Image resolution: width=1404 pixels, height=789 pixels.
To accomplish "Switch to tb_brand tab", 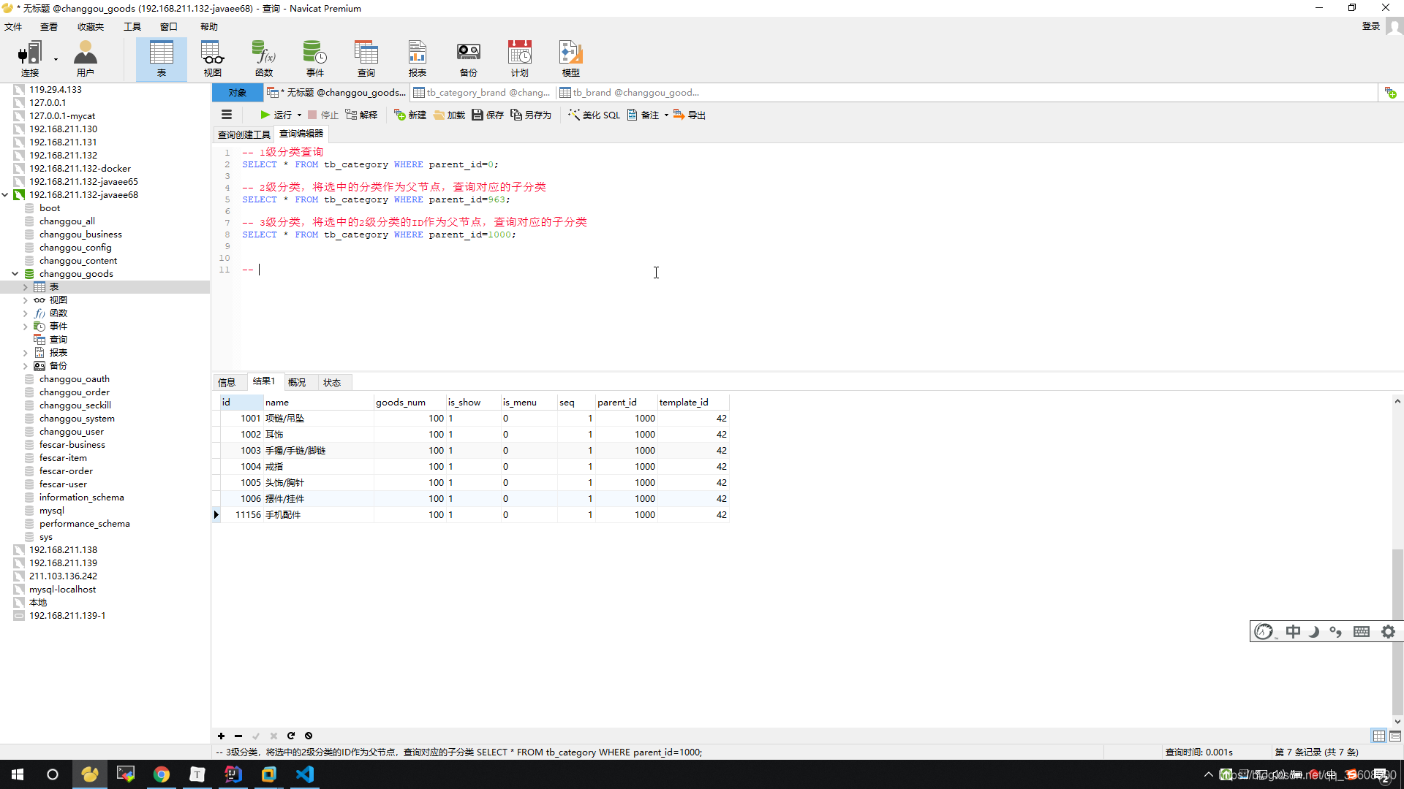I will pyautogui.click(x=630, y=93).
